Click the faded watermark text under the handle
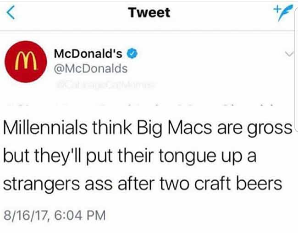Viewport: 298px width, 233px height. point(105,85)
